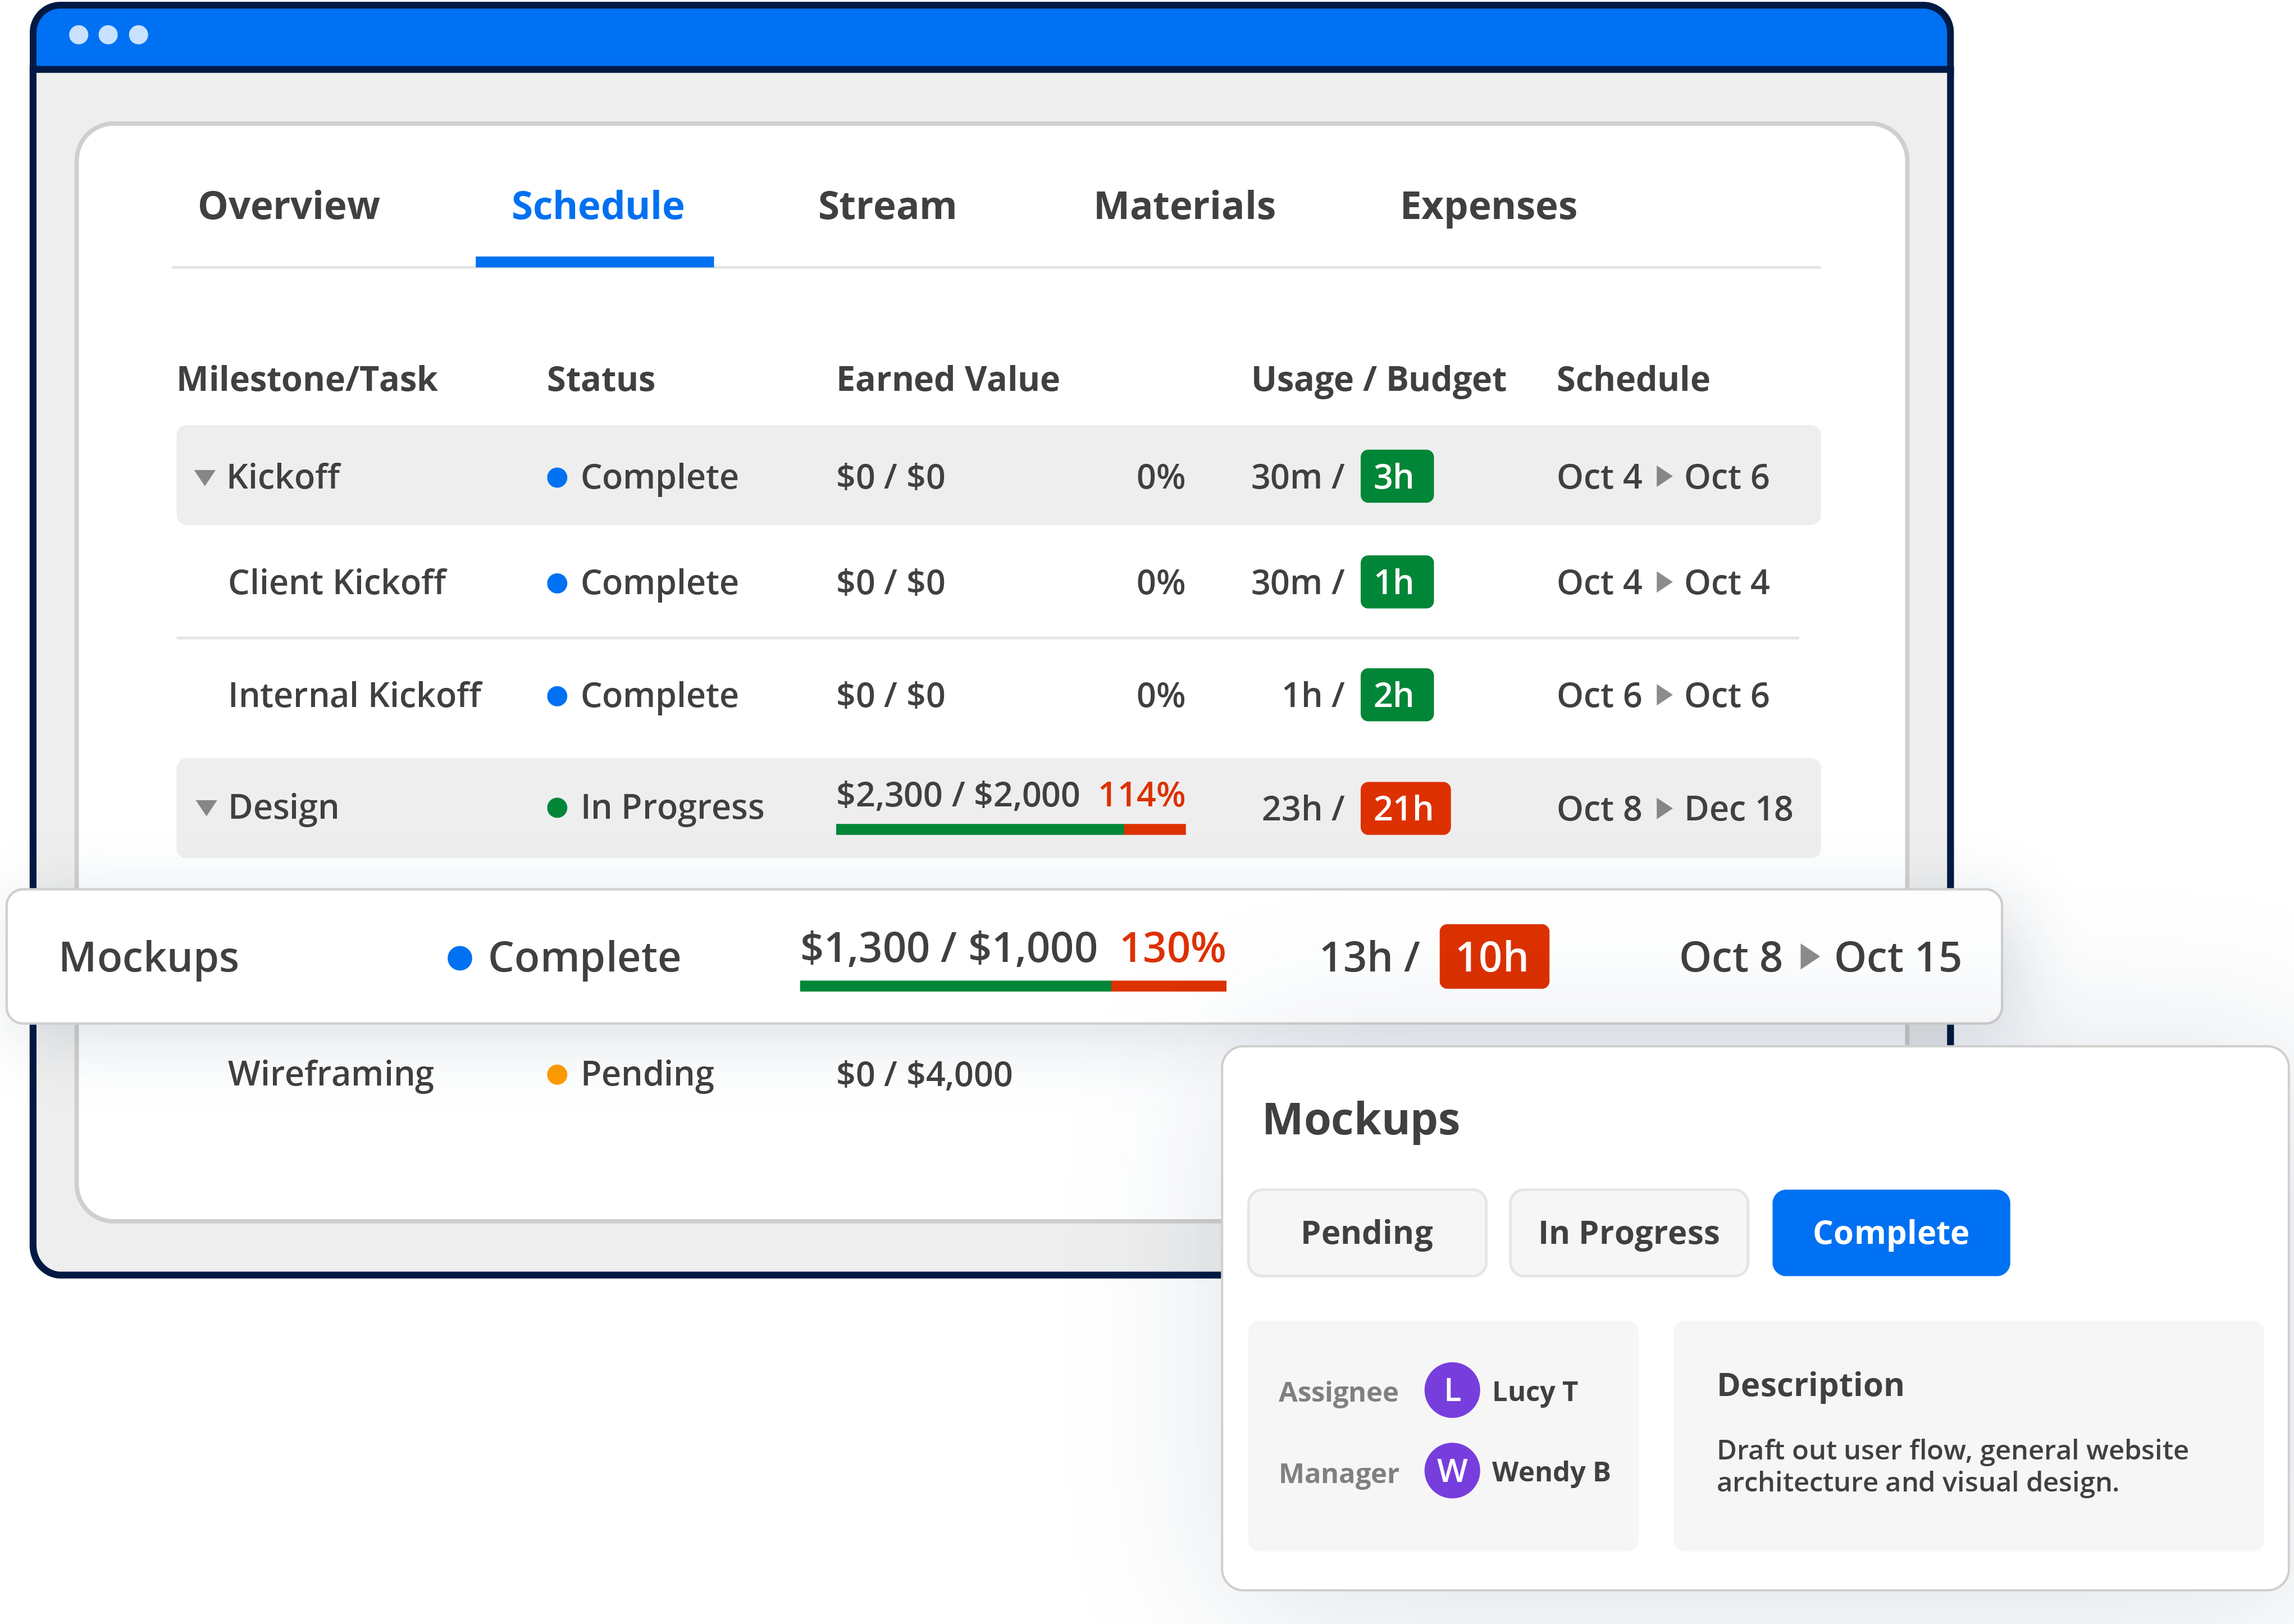The image size is (2294, 1624).
Task: Set Mockups status to In Progress
Action: point(1628,1232)
